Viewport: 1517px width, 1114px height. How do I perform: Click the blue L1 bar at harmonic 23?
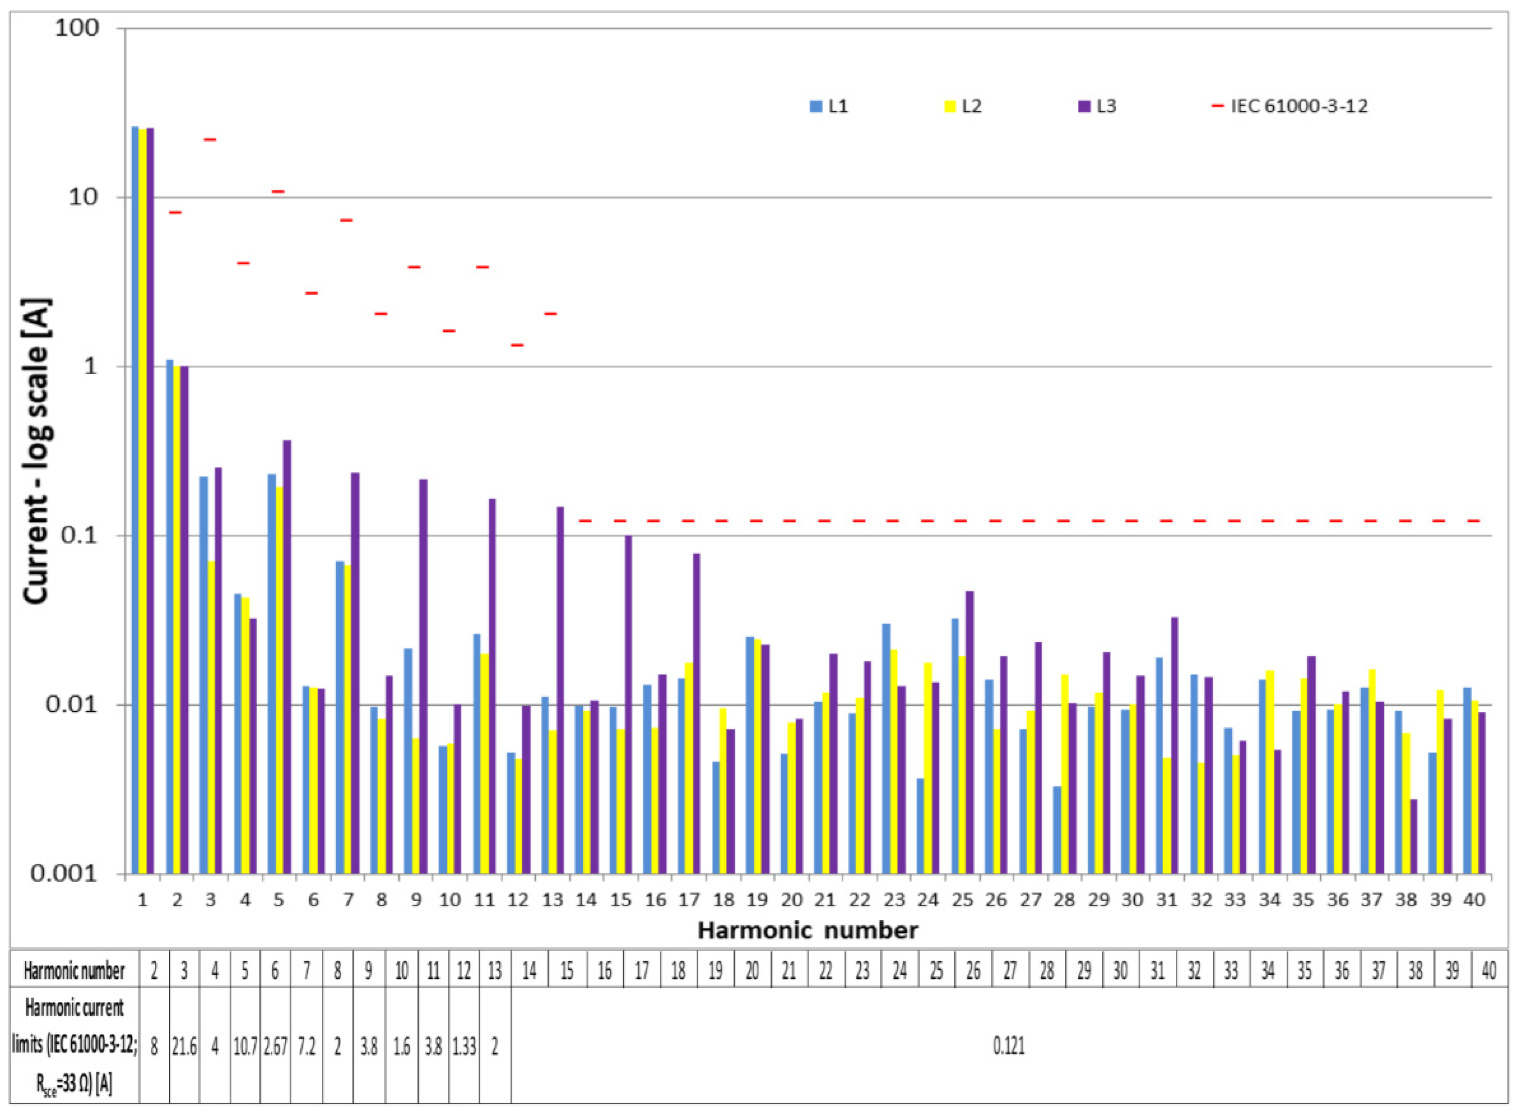click(x=886, y=748)
